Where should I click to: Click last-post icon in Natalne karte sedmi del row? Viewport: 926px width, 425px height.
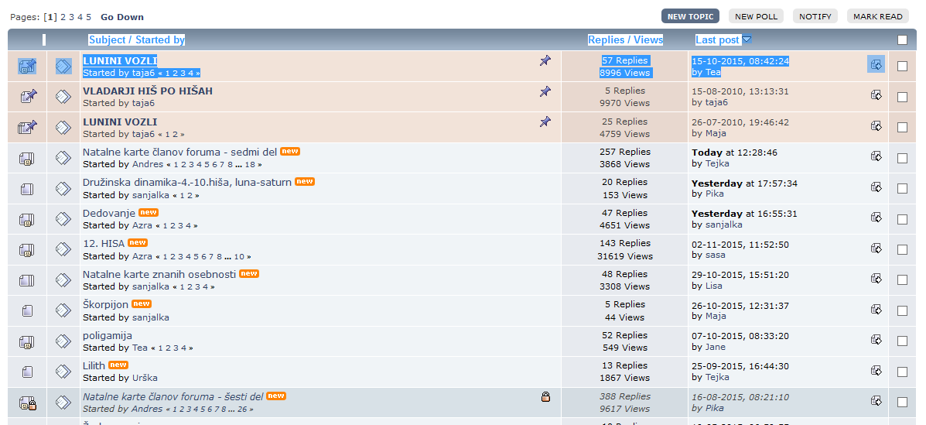pos(876,156)
